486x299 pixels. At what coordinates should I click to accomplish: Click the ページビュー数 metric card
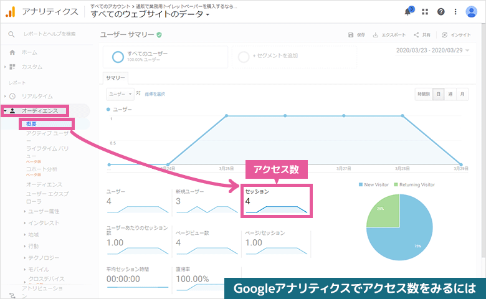tap(206, 243)
